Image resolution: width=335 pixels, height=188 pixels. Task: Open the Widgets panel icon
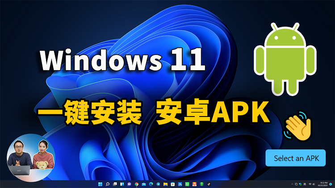[x=122, y=184]
